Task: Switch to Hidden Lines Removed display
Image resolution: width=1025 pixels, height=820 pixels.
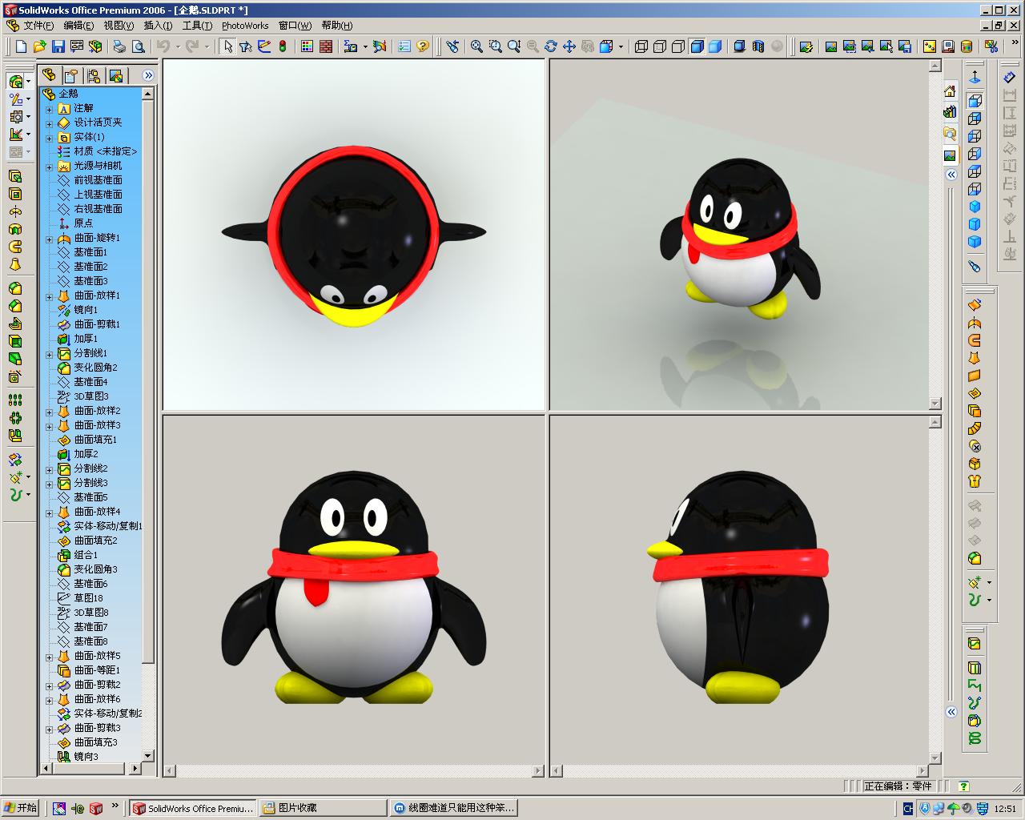Action: 677,46
